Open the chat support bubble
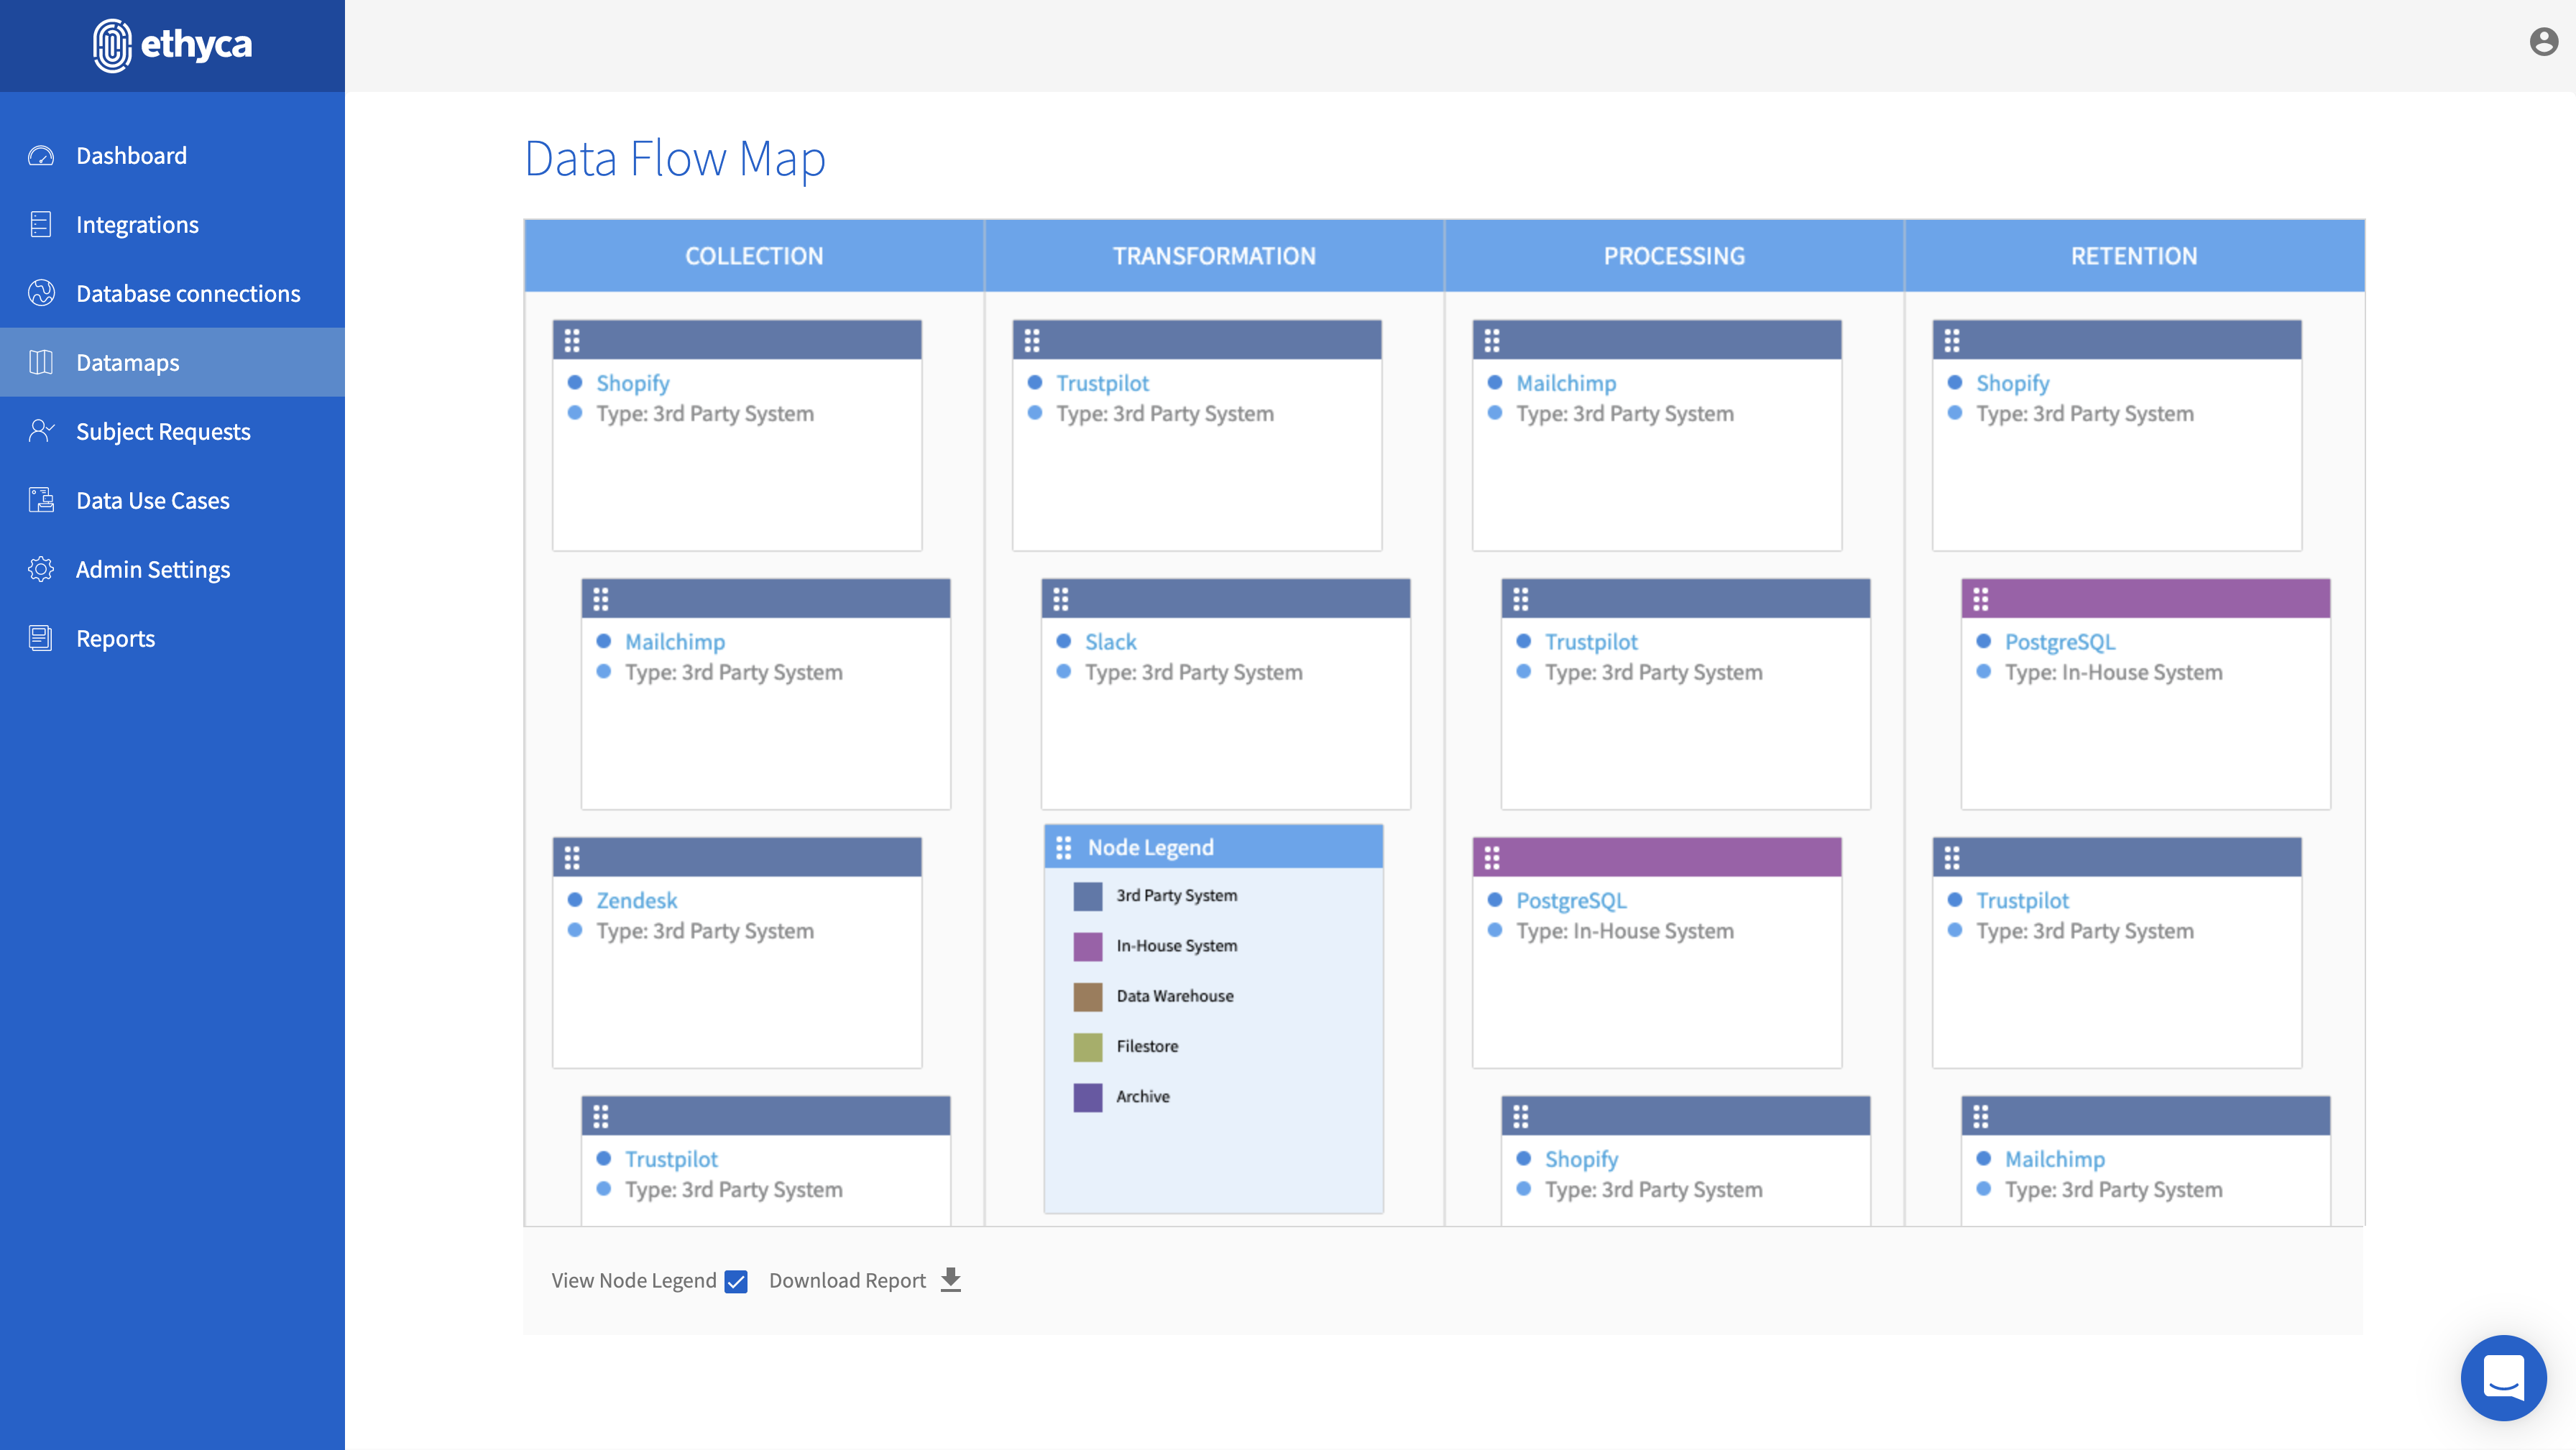 click(x=2503, y=1378)
